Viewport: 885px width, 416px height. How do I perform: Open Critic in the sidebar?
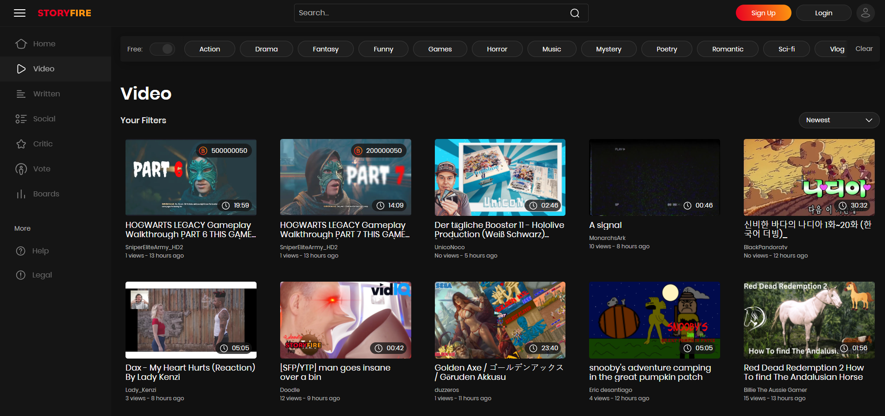(x=56, y=144)
